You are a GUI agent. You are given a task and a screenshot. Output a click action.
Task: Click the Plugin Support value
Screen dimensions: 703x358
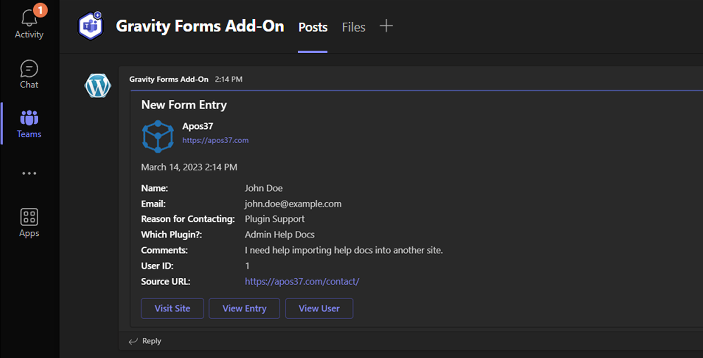coord(274,219)
